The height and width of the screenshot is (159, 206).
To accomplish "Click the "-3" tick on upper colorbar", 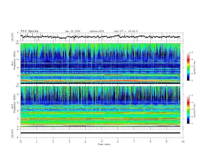I will click(x=192, y=52).
